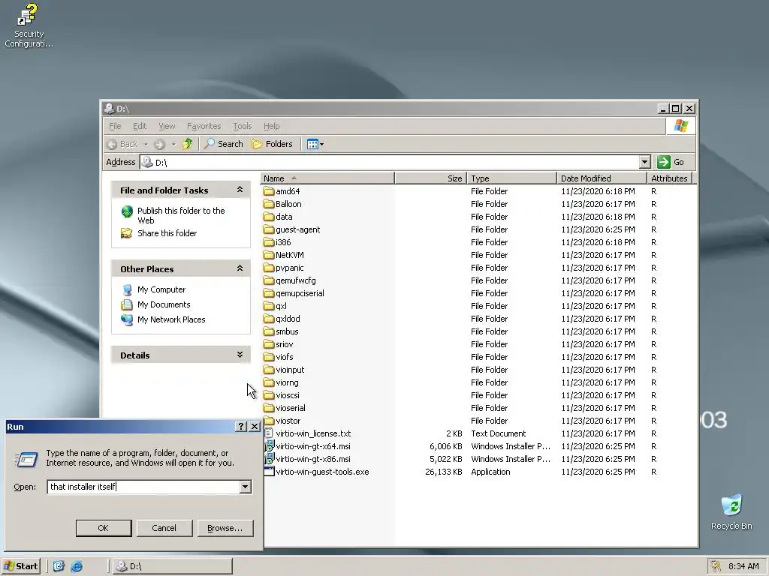769x576 pixels.
Task: Sort by the Name column header
Action: (x=327, y=178)
